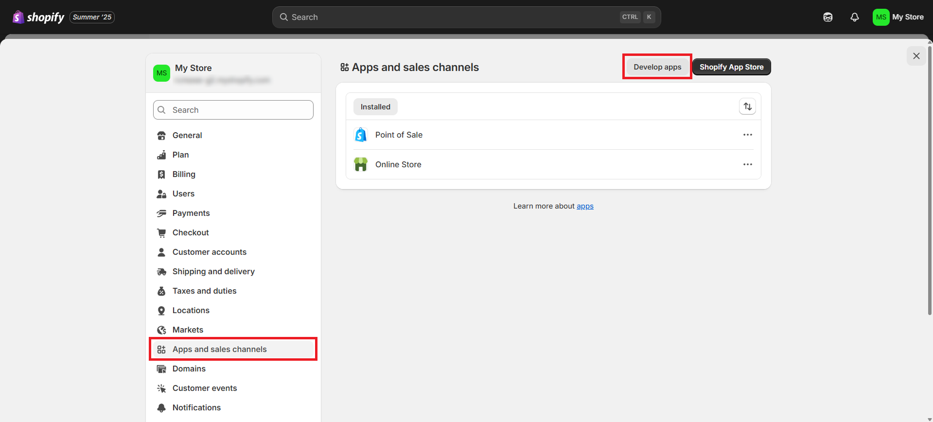This screenshot has width=933, height=422.
Task: Click the Billing receipt icon
Action: point(161,175)
